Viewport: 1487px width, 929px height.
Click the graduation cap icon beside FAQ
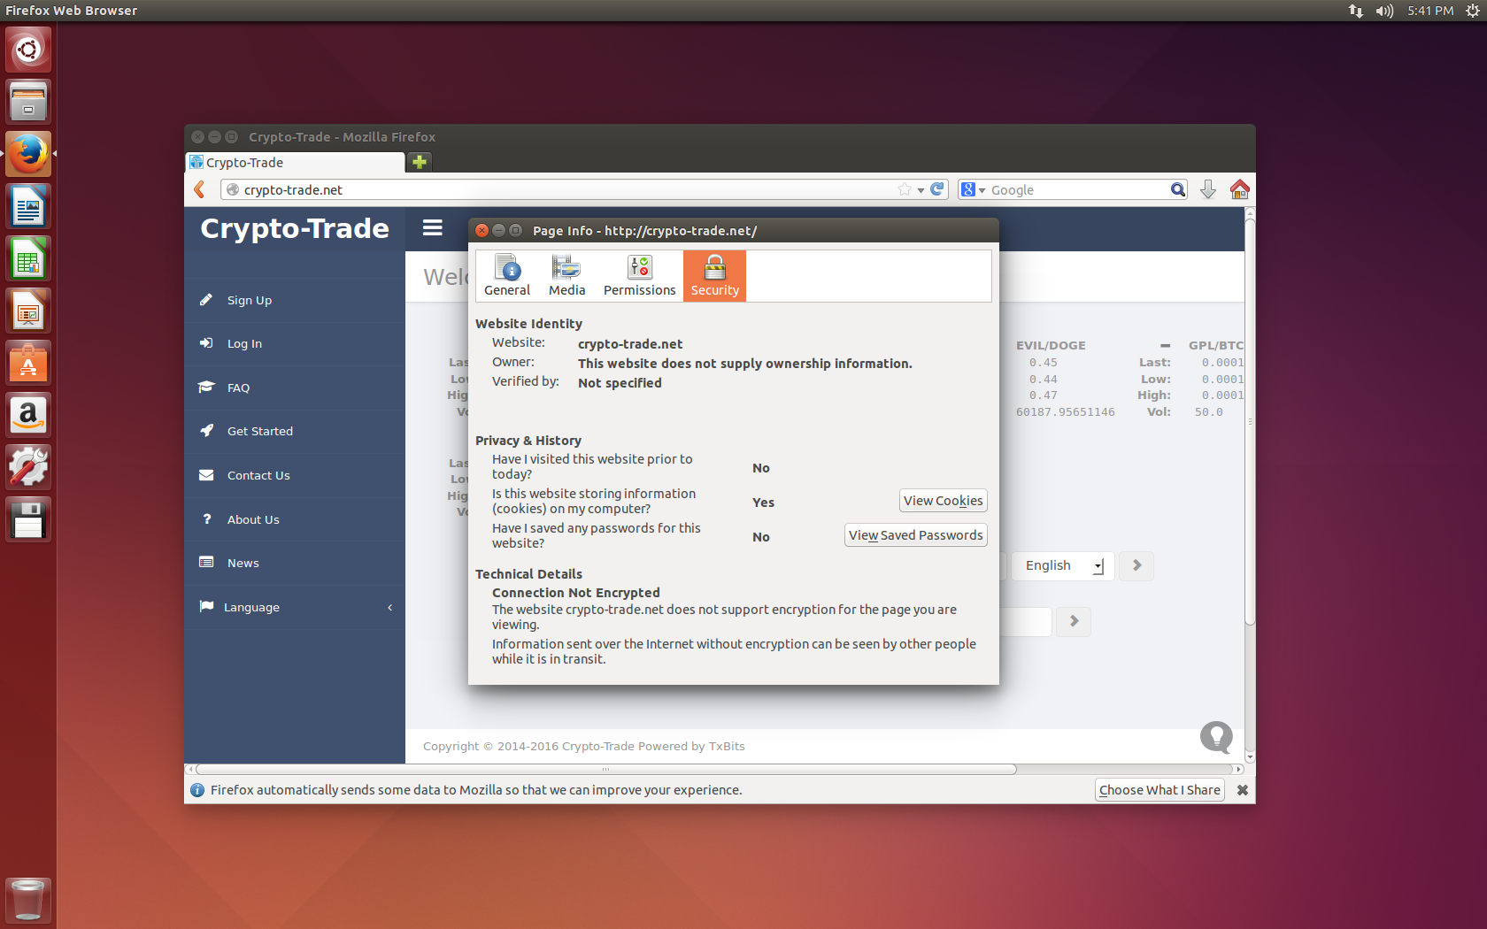point(206,387)
